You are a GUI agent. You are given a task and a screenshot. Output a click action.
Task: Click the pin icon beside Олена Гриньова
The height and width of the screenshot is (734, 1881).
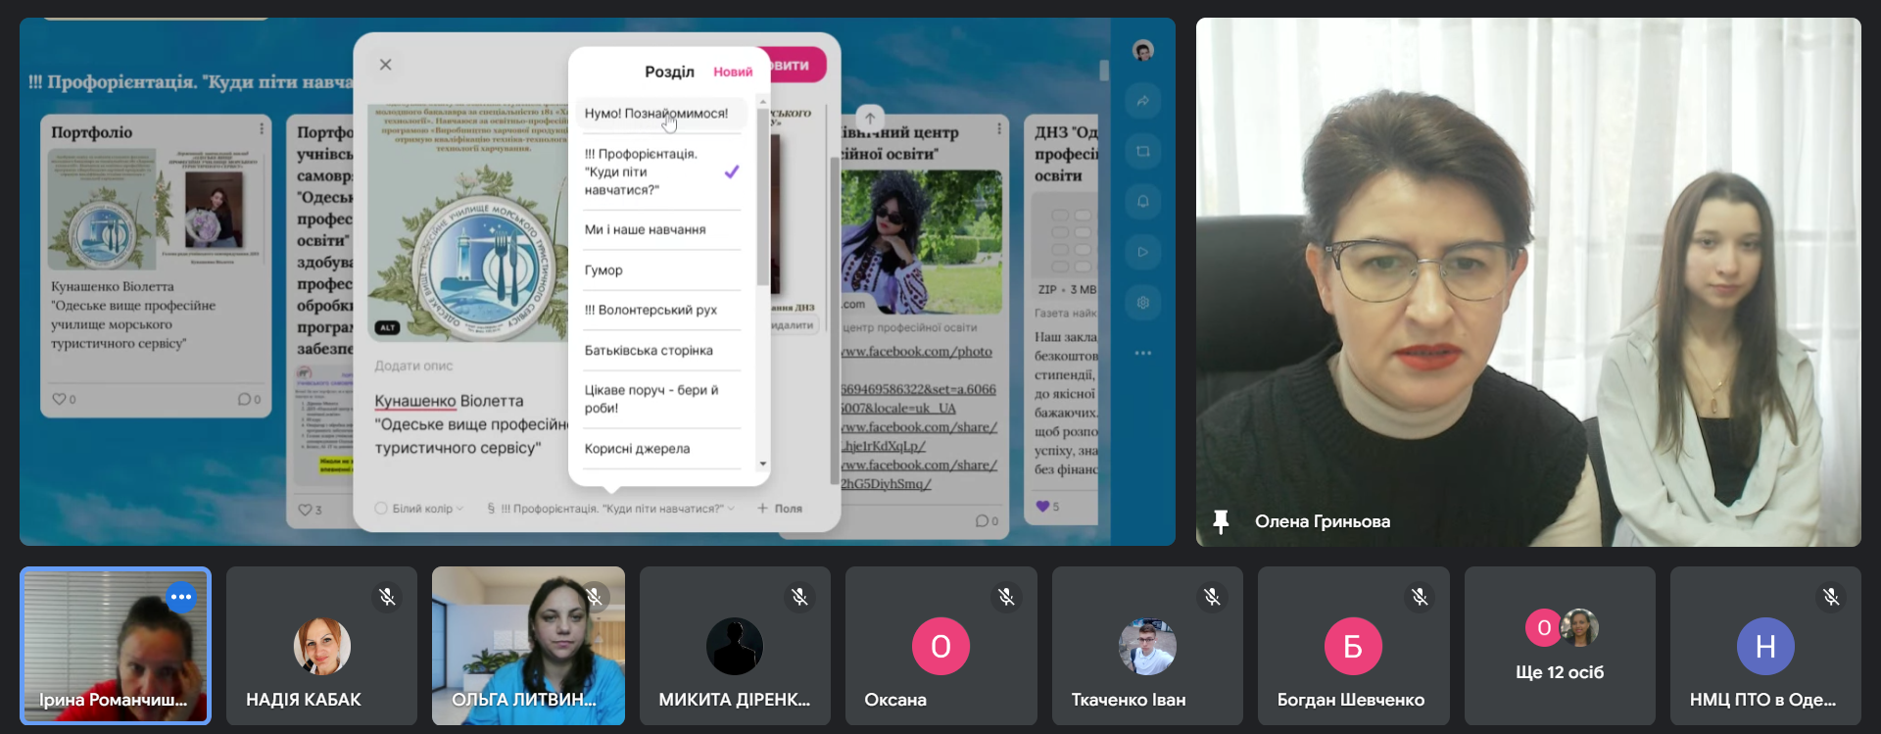(x=1221, y=521)
